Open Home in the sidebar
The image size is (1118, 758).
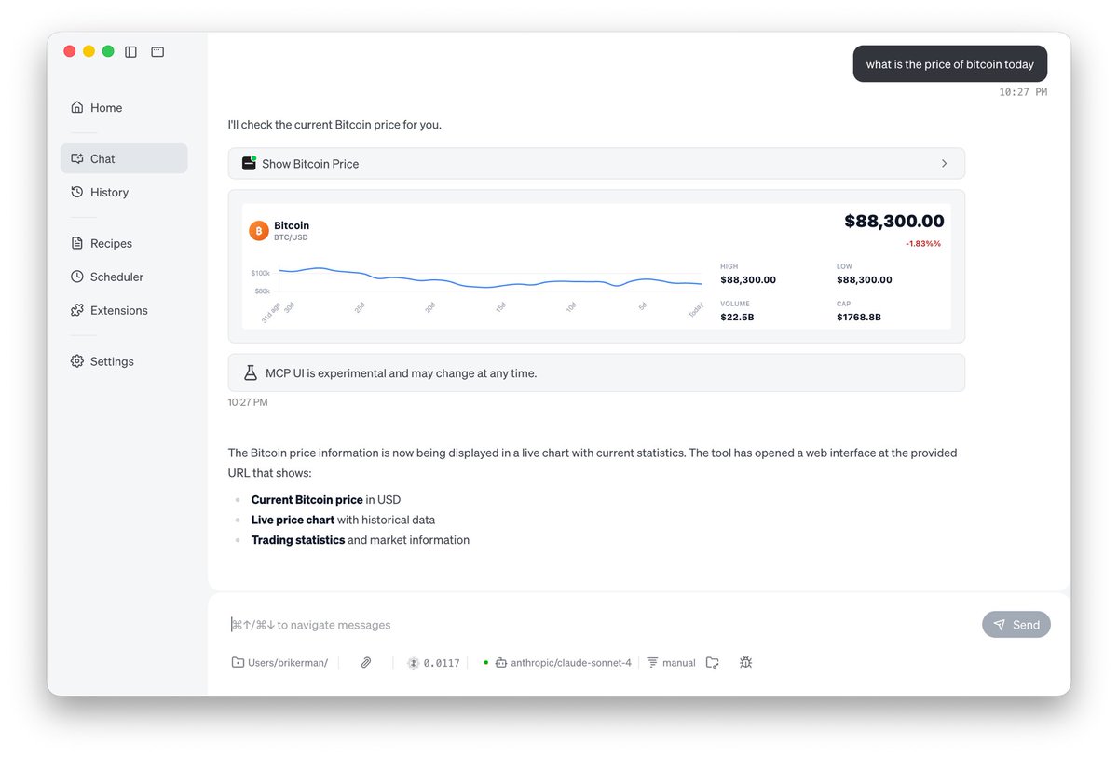[x=124, y=108]
